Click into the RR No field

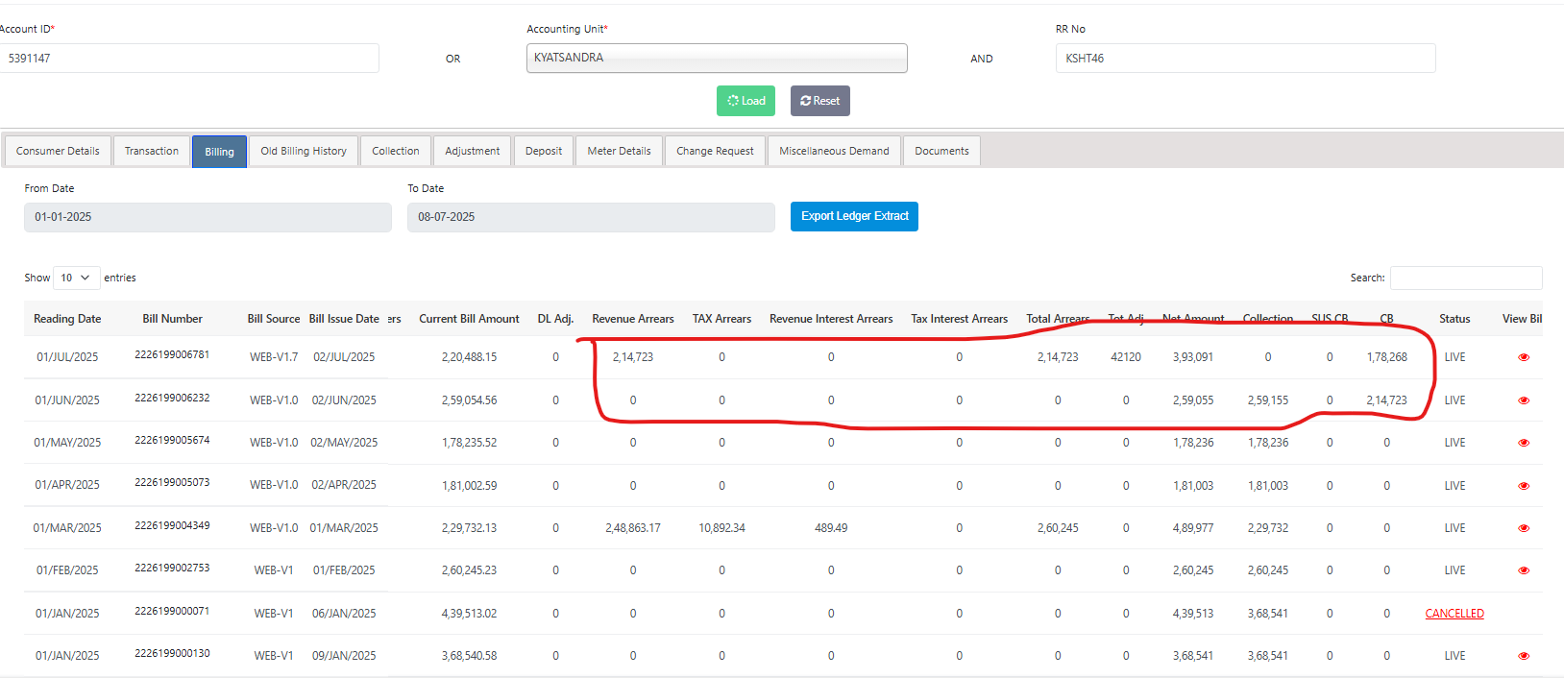pos(1245,58)
